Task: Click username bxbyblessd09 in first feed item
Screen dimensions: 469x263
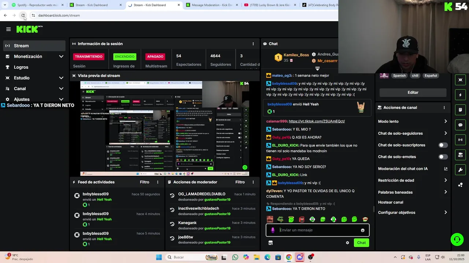Action: click(x=96, y=194)
